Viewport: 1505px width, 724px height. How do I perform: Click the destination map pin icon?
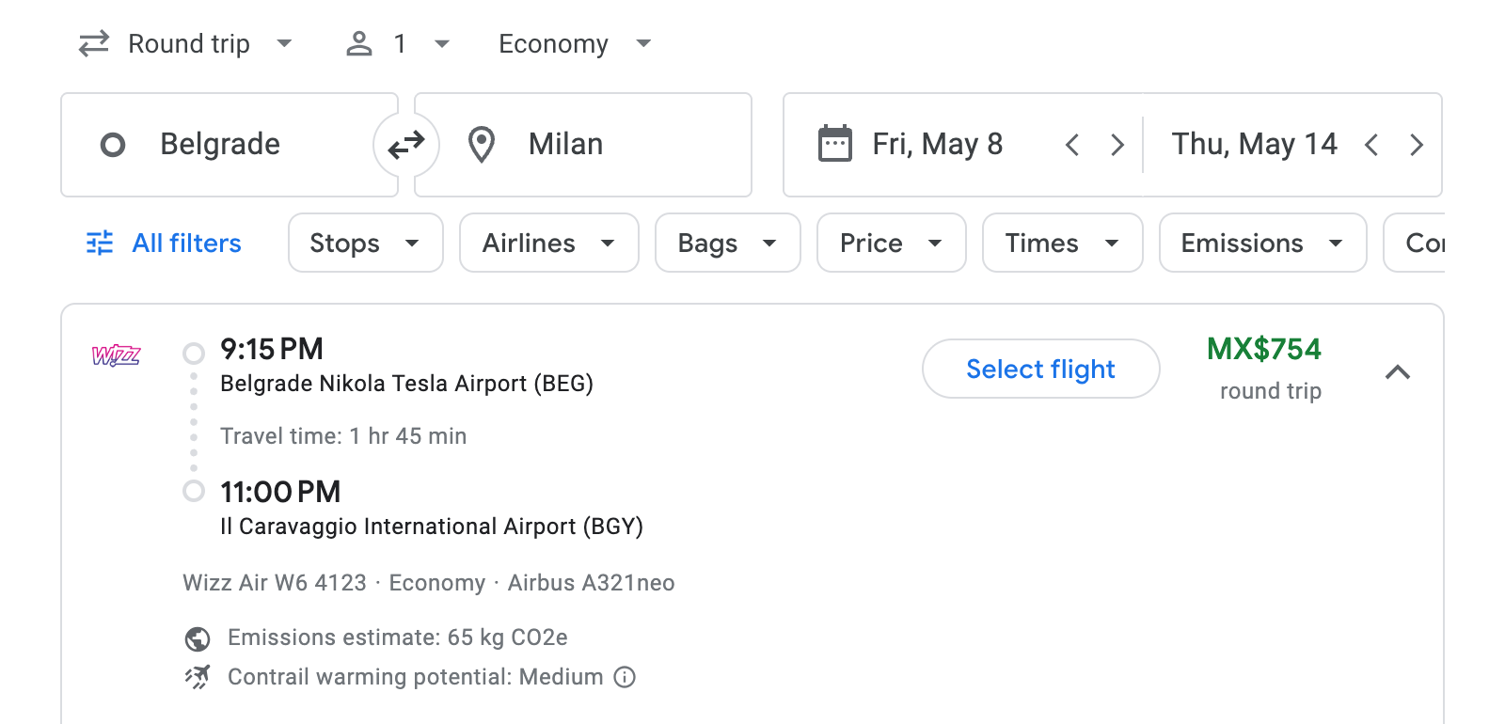pos(482,144)
